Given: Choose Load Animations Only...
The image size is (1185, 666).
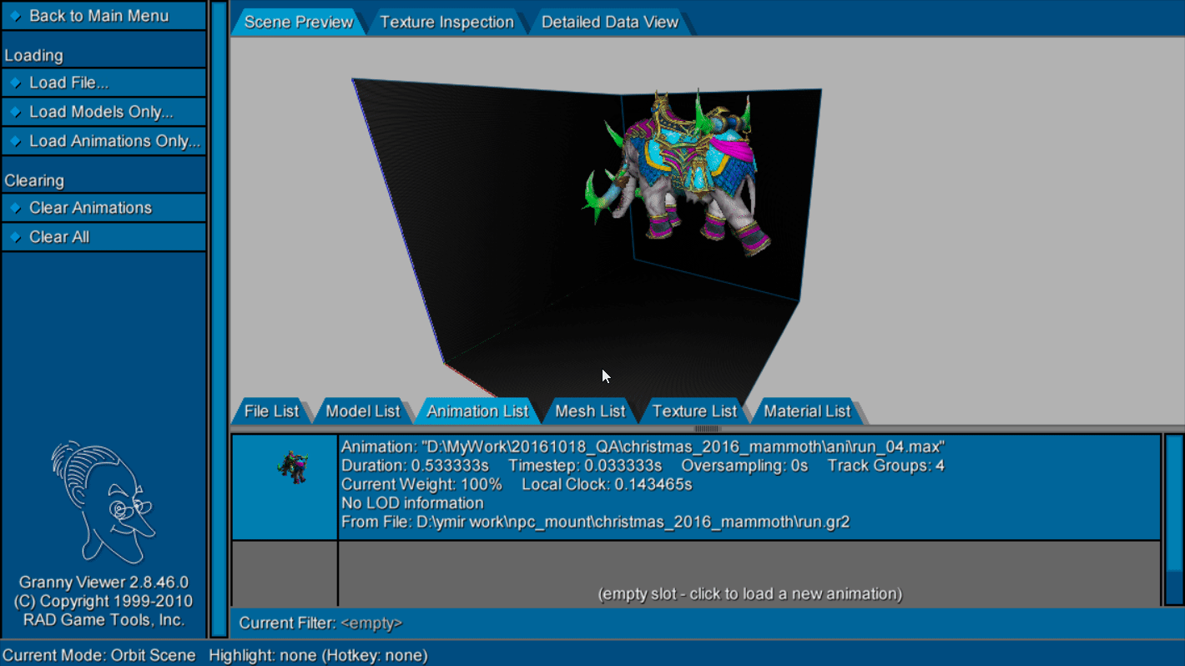Looking at the screenshot, I should click(103, 141).
